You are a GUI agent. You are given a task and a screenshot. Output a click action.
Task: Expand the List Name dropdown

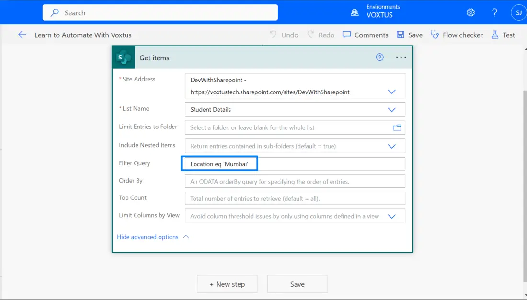(391, 109)
